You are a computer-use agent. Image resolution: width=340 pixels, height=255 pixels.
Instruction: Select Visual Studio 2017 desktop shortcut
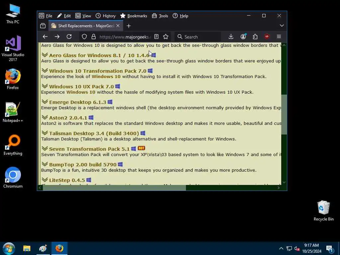(13, 48)
